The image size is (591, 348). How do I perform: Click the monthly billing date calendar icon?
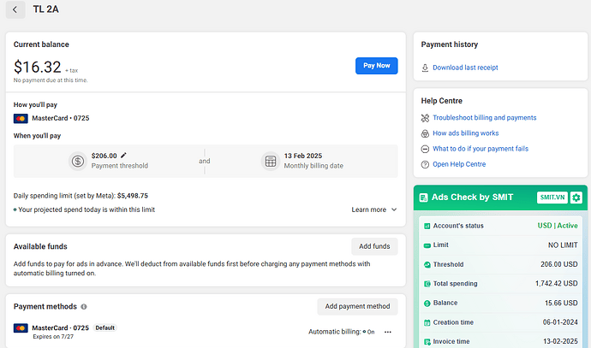[x=271, y=161]
